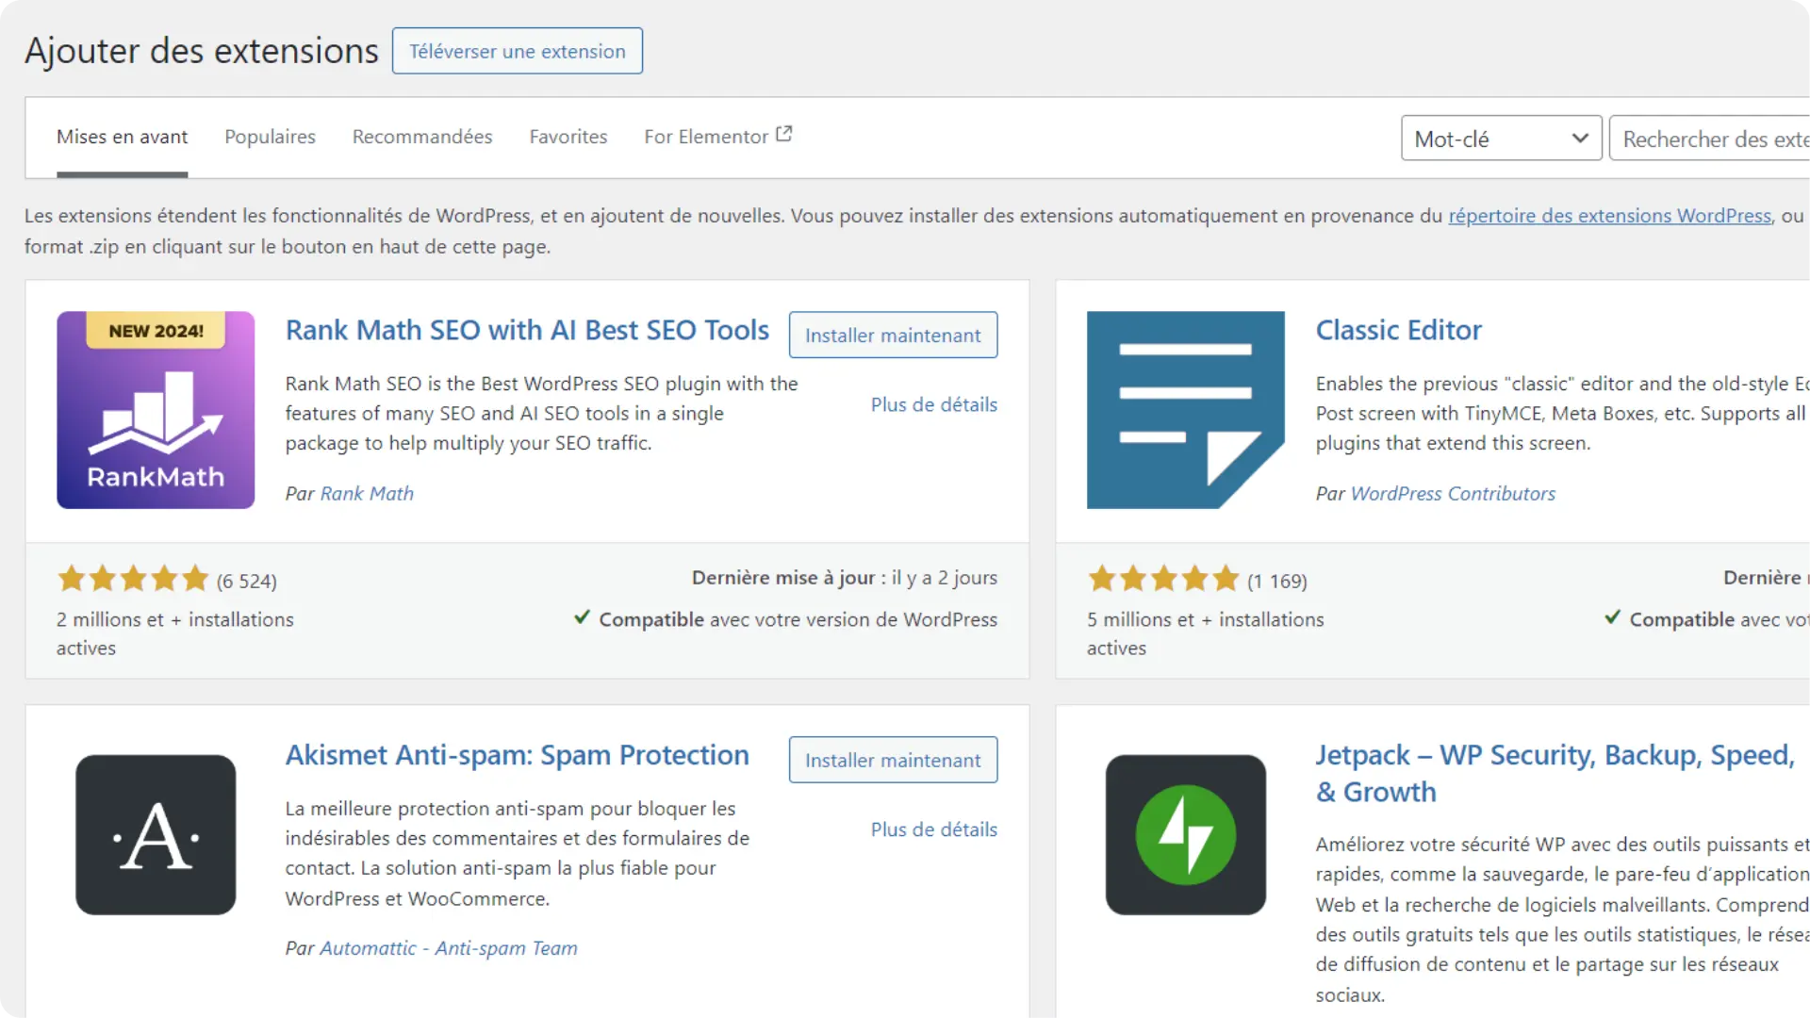Click the Classic Editor plugin title
Viewport: 1810px width, 1018px height.
pyautogui.click(x=1399, y=330)
